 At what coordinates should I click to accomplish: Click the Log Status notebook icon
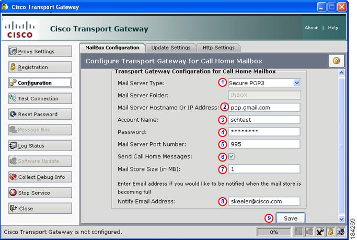click(x=13, y=145)
